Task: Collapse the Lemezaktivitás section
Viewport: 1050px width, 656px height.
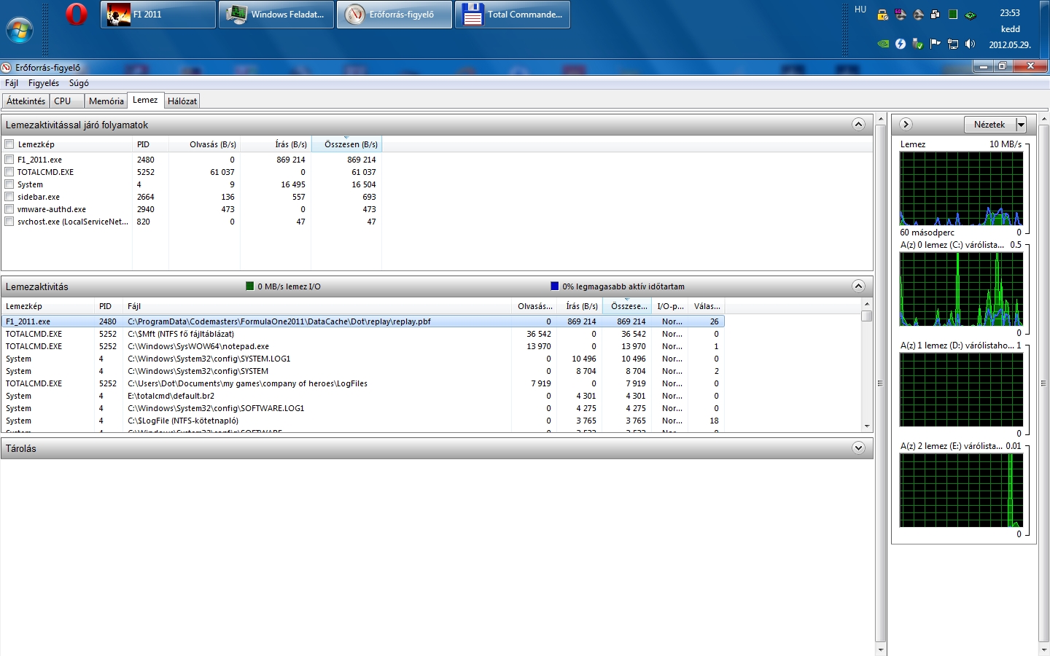Action: (x=858, y=286)
